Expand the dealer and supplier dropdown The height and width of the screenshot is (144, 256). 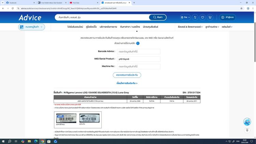coord(190,27)
